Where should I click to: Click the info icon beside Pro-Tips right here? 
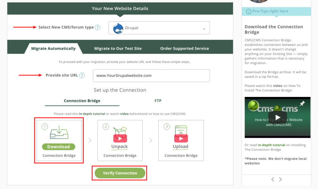[x=249, y=11]
